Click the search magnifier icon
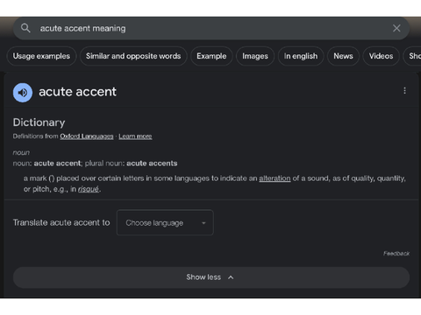The image size is (421, 315). [25, 28]
